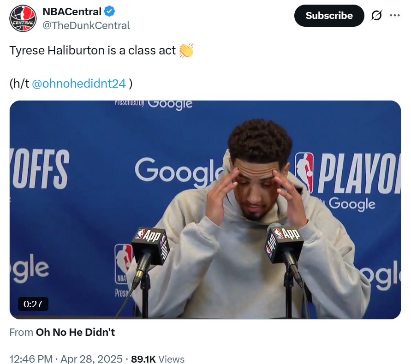Screen dimensions: 411x364
Task: Click the blue verified checkmark badge
Action: 110,11
